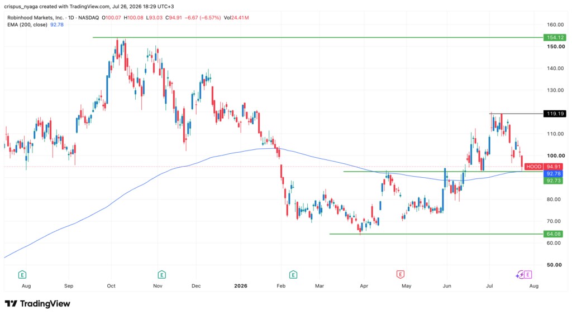Click the change value −6.67 (−6.57%)
The width and height of the screenshot is (572, 316).
[203, 17]
